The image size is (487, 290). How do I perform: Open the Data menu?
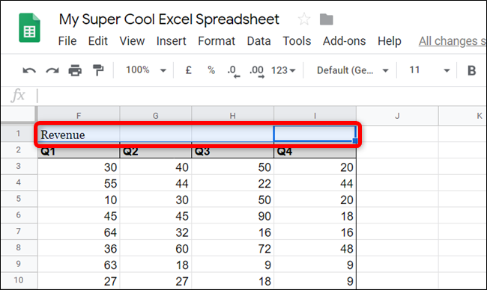(x=258, y=41)
